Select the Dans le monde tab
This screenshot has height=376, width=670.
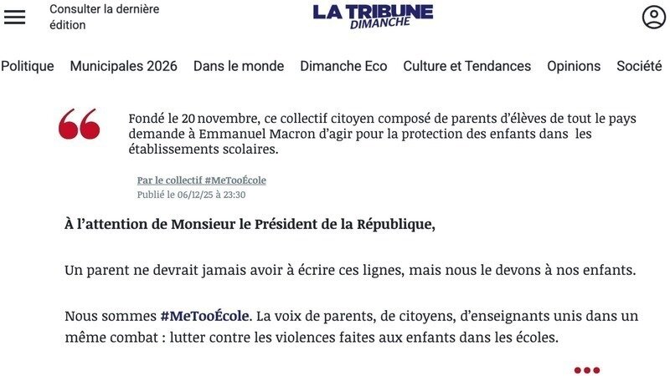click(239, 66)
